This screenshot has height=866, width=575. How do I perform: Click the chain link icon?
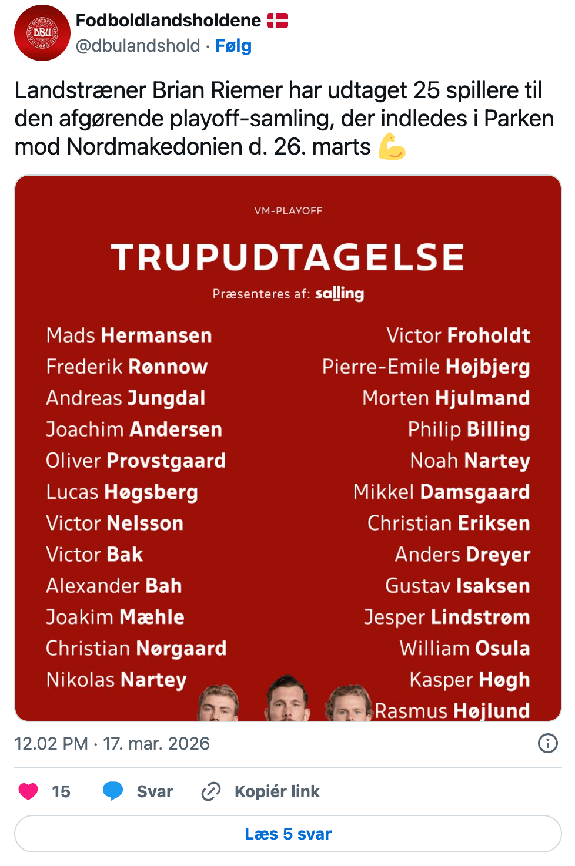211,791
